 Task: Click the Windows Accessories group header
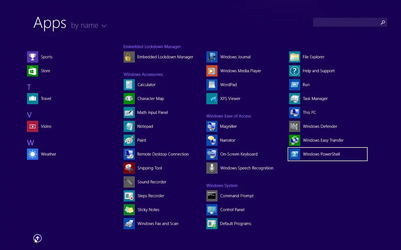(143, 74)
